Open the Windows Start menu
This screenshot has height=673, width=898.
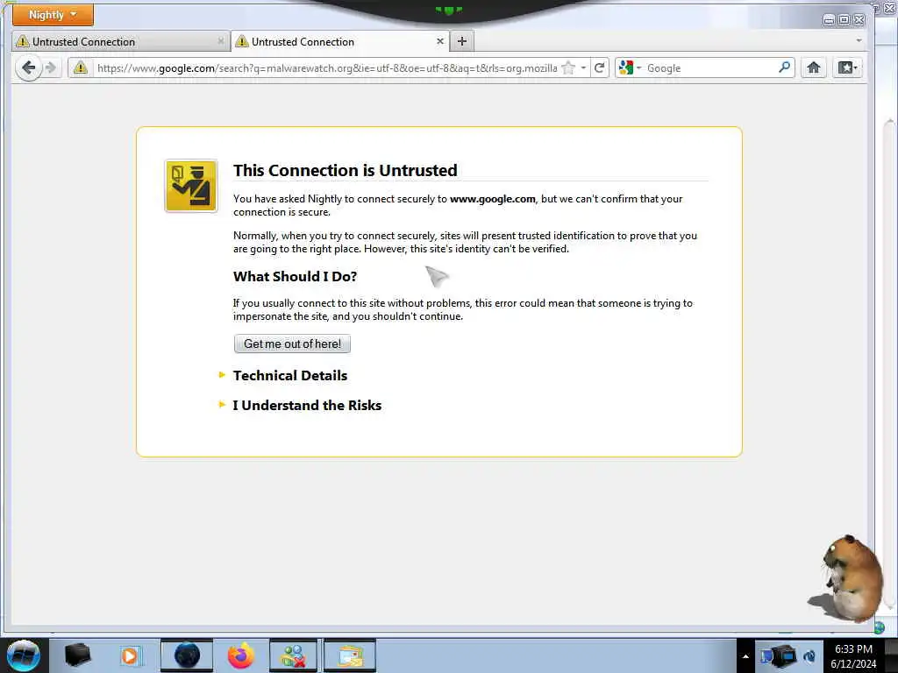pos(24,655)
